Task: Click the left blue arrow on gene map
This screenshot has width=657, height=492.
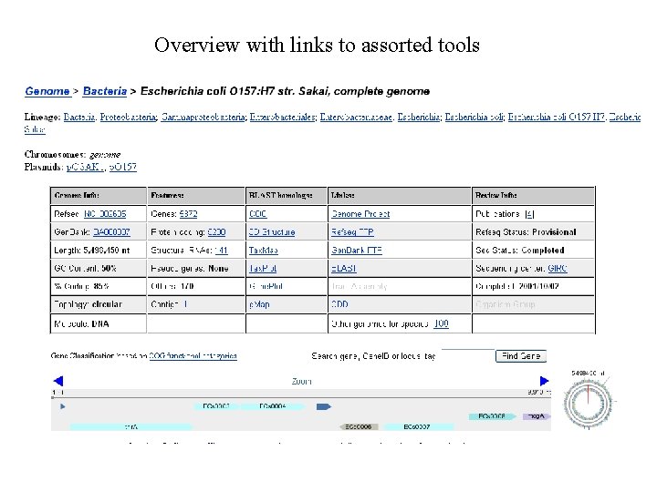Action: pos(58,381)
